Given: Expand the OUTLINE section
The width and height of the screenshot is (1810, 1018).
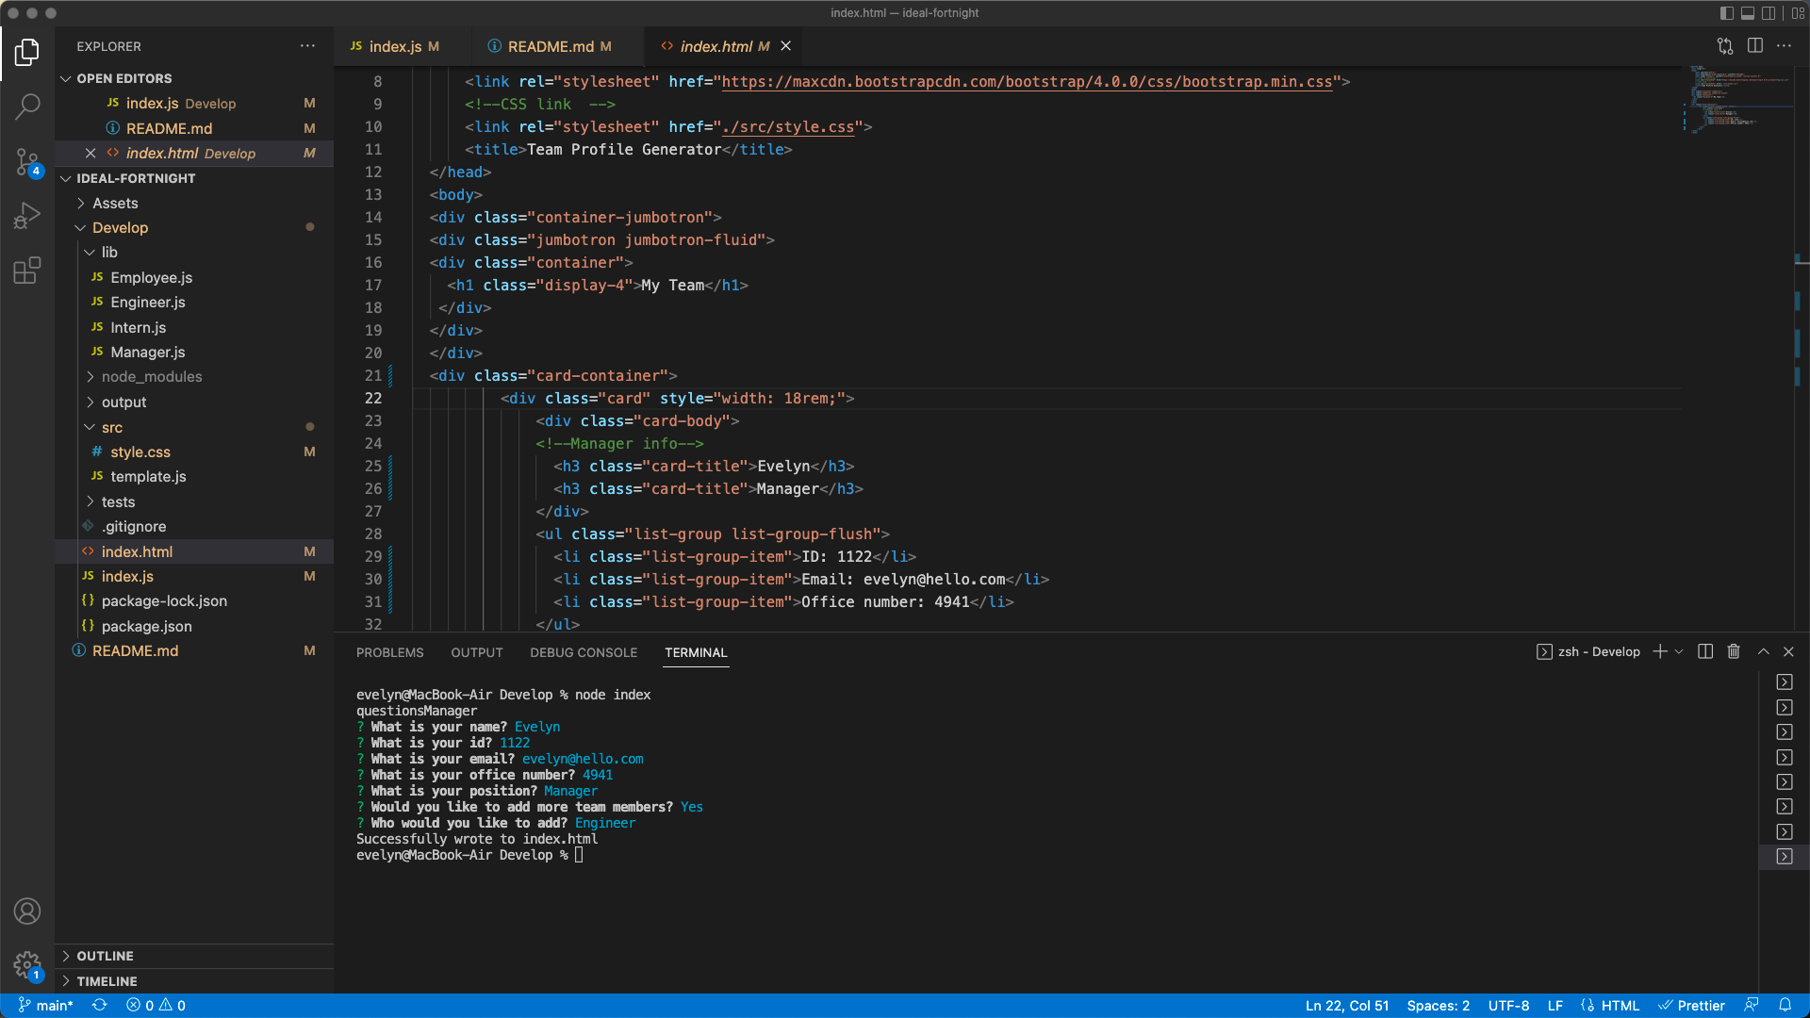Looking at the screenshot, I should pos(105,956).
